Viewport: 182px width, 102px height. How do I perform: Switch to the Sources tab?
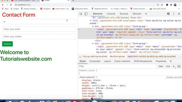tap(124, 14)
